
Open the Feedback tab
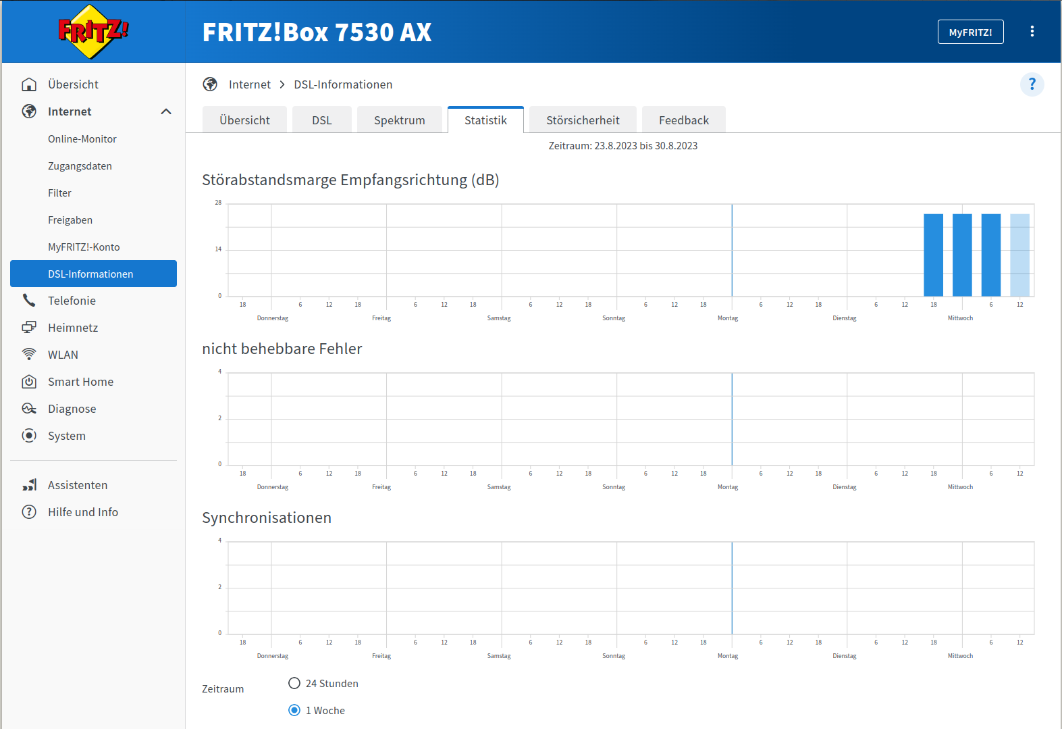(684, 120)
